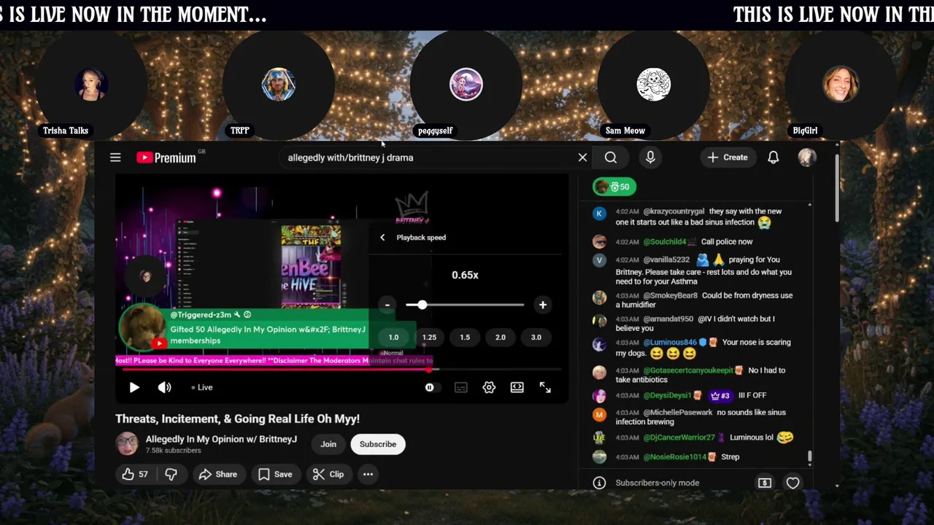Use the live chat scrollbar
The width and height of the screenshot is (934, 525).
809,457
